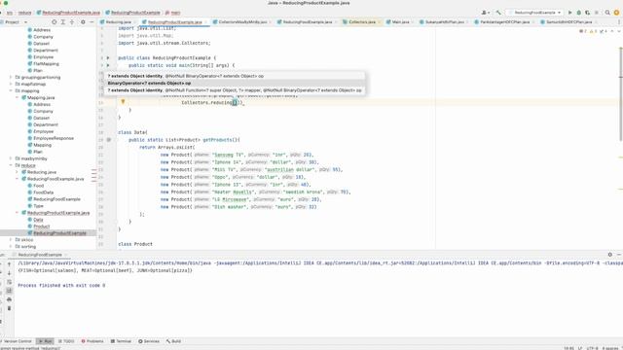Click run gutter arrow beside class ReducingProductExample
Screen dimensions: 623x350
point(108,58)
